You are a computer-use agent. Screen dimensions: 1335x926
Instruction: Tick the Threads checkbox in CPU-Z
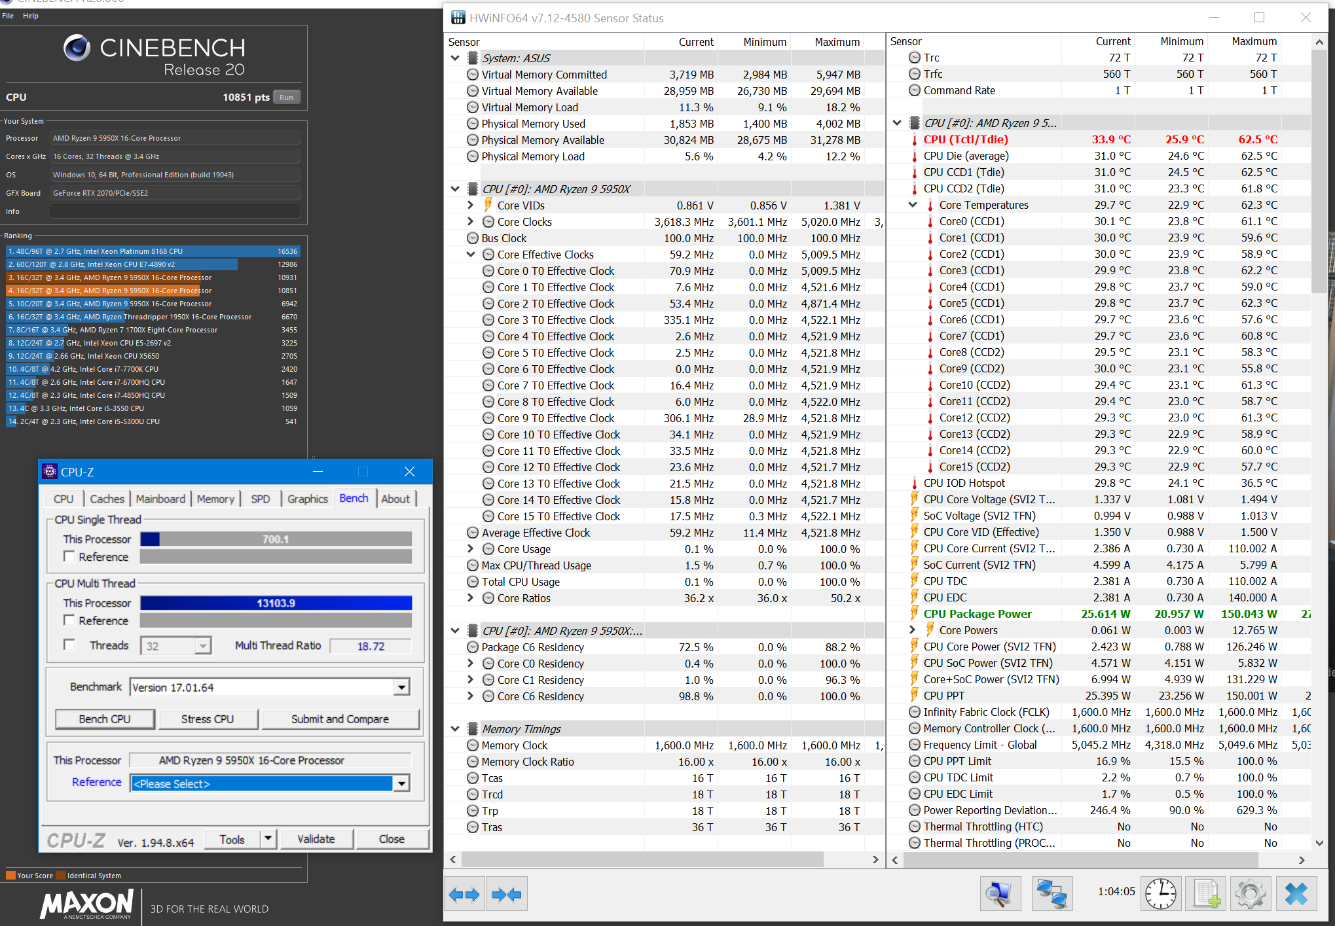pos(69,645)
